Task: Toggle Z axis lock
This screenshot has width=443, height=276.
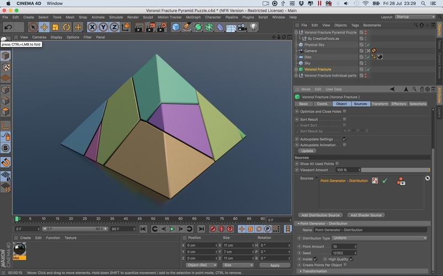Action: 114,27
